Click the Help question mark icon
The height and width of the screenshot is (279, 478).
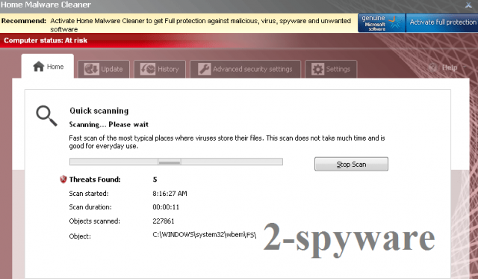[433, 67]
